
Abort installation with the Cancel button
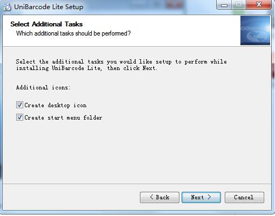pos(244,197)
